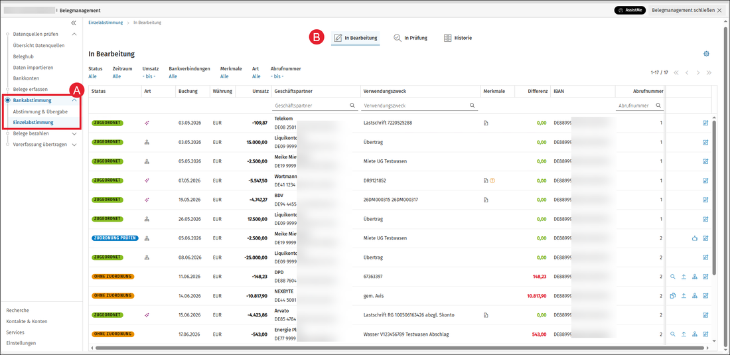Open Bankkonten in the sidebar
This screenshot has width=730, height=355.
coord(26,78)
